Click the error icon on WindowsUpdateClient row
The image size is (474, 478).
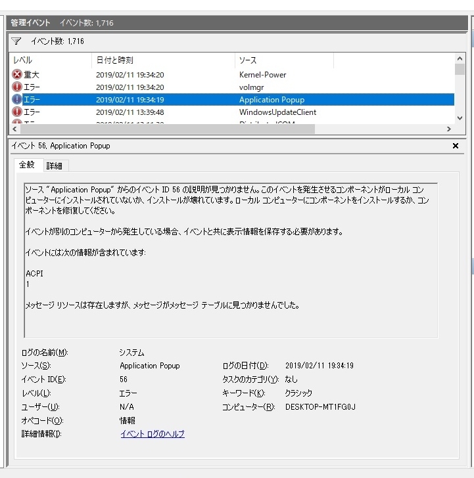pyautogui.click(x=17, y=112)
